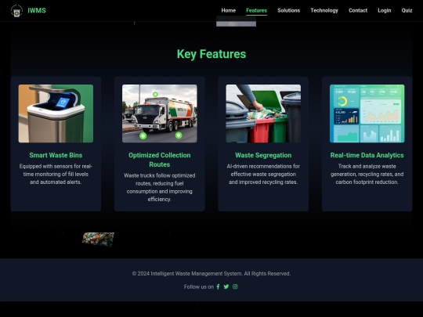Click the colored bins segregation image
The height and width of the screenshot is (317, 423).
(263, 113)
